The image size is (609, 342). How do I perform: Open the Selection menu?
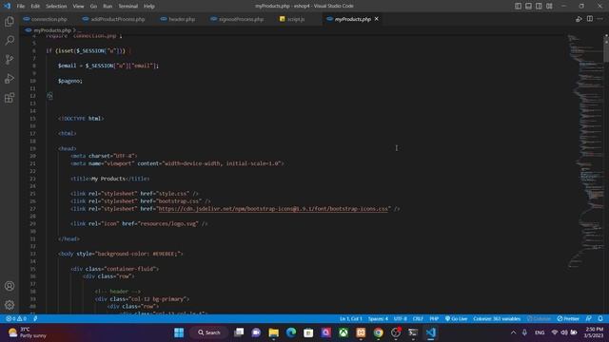click(x=56, y=7)
